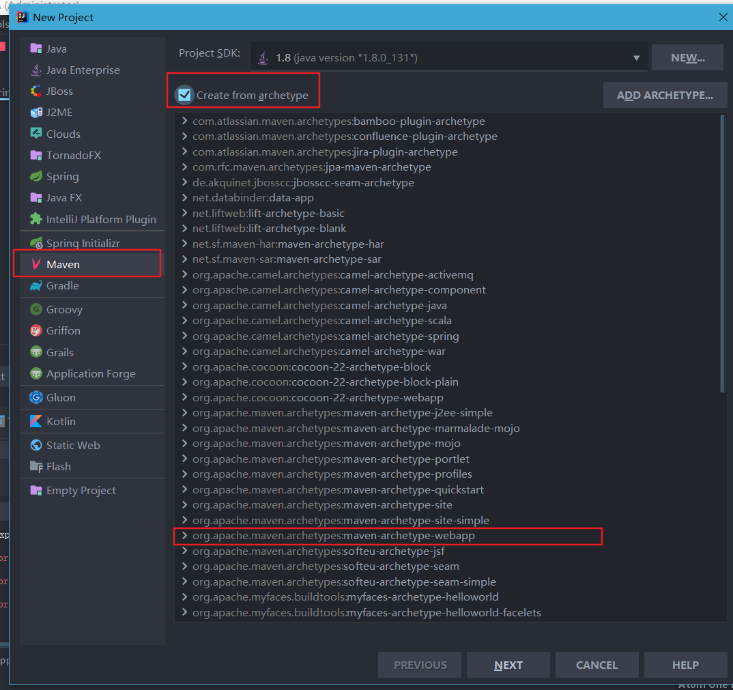Click the HELP button
Viewport: 733px width, 690px height.
pyautogui.click(x=685, y=665)
